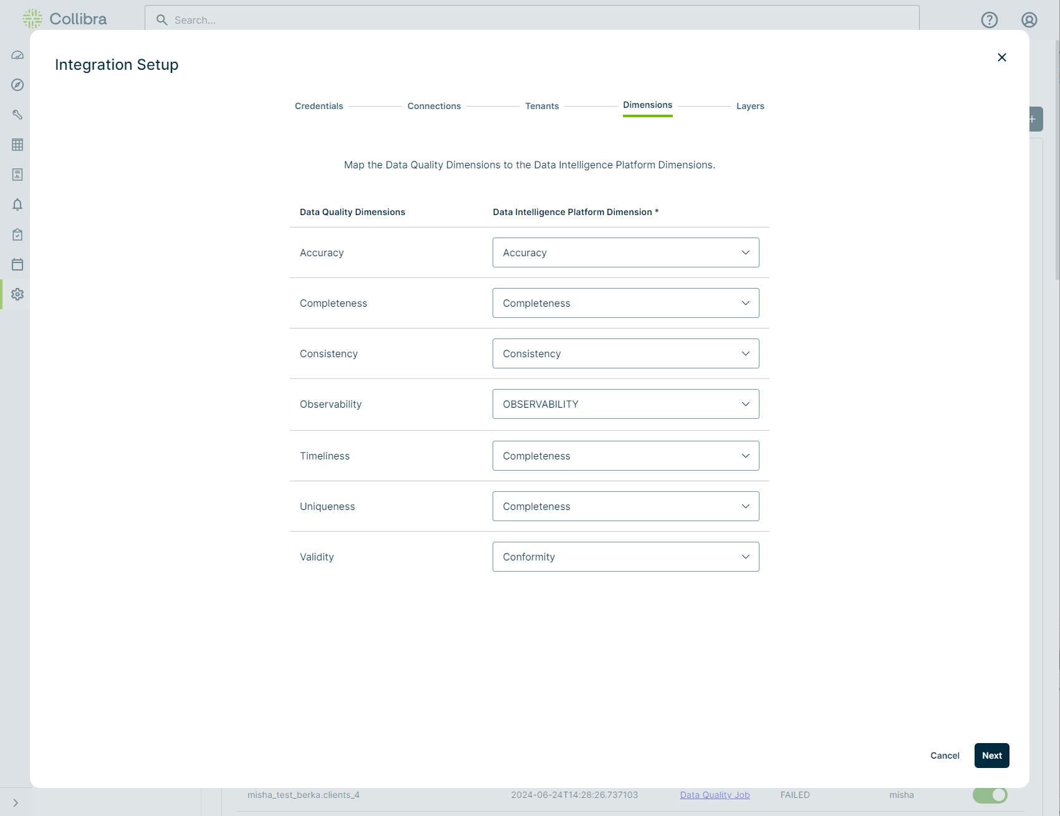Open the Accuracy dimension dropdown
This screenshot has height=816, width=1060.
tap(625, 252)
